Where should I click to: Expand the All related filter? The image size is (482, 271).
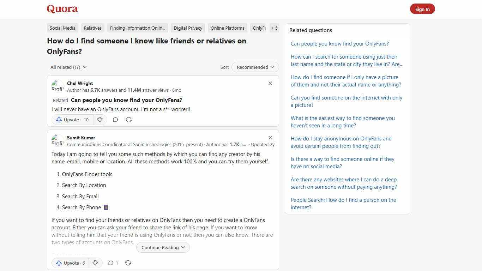(x=68, y=67)
